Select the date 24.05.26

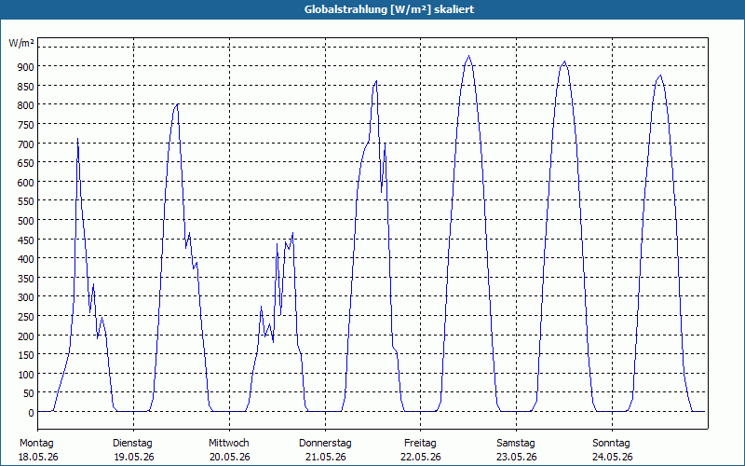point(613,457)
